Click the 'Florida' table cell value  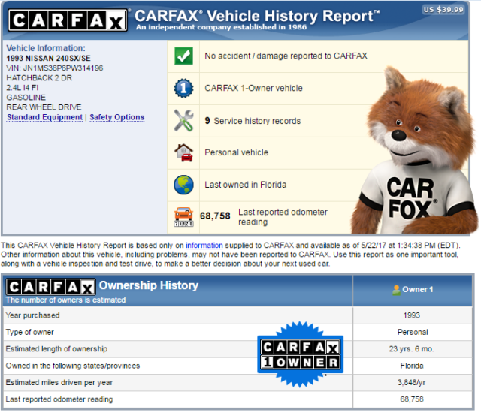(x=412, y=366)
